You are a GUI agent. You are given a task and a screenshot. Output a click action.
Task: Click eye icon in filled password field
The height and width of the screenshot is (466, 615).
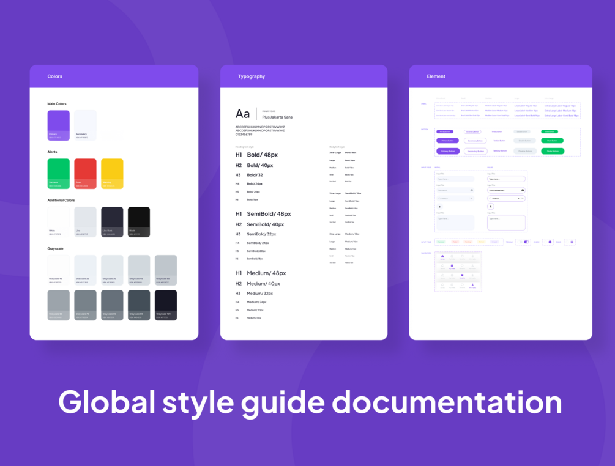click(x=523, y=190)
